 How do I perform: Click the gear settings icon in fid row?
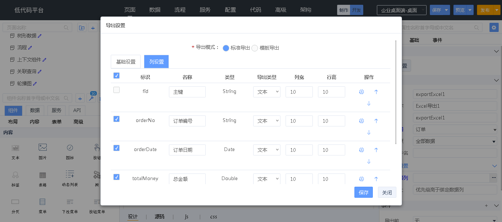pos(361,92)
